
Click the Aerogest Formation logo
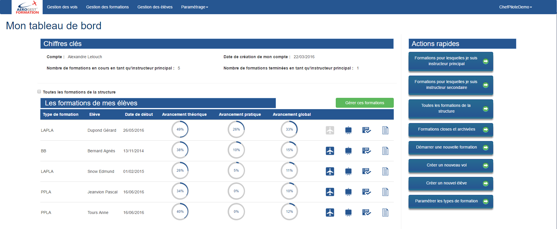[x=27, y=7]
